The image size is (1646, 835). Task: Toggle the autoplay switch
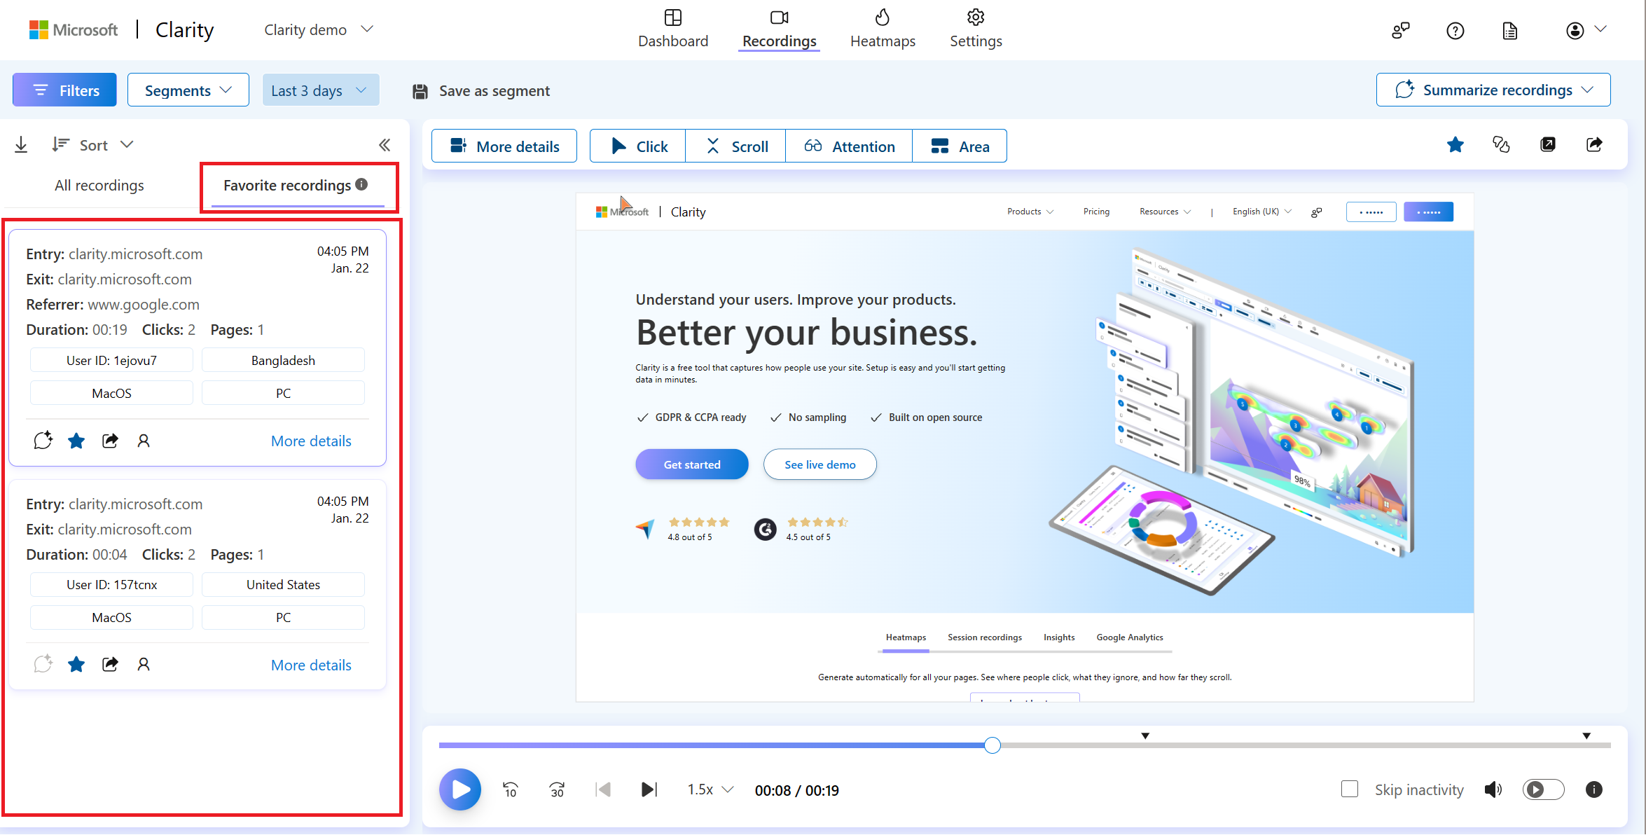tap(1543, 789)
